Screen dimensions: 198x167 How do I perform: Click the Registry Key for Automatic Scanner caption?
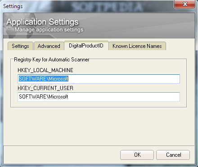coord(52,60)
